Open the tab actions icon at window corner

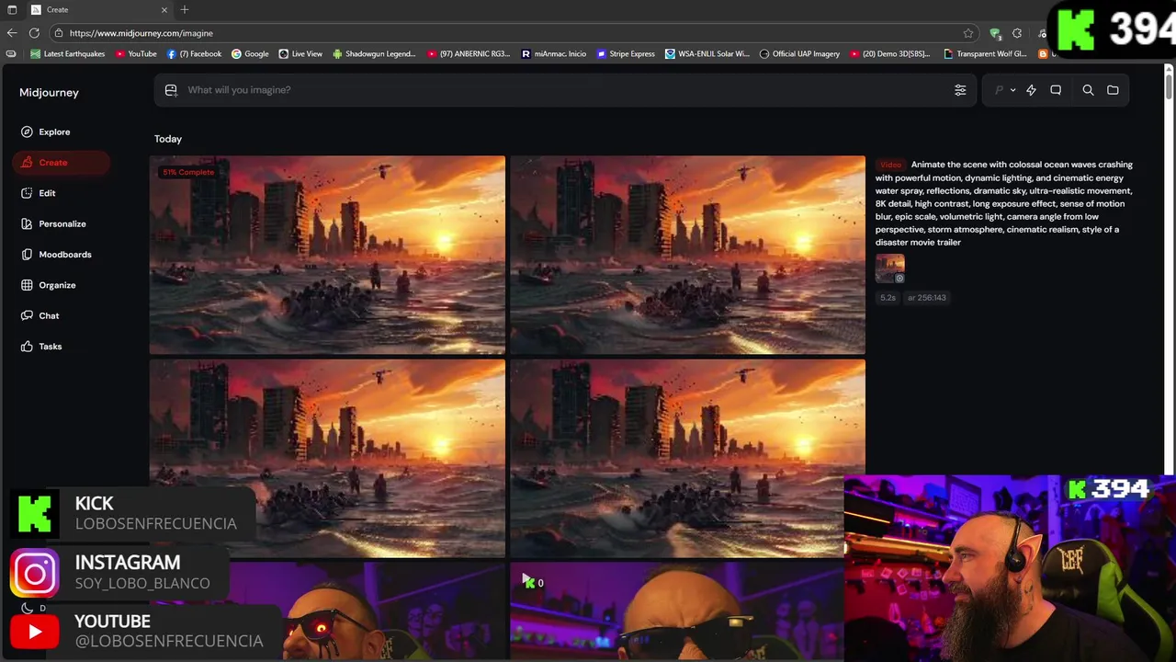[12, 10]
